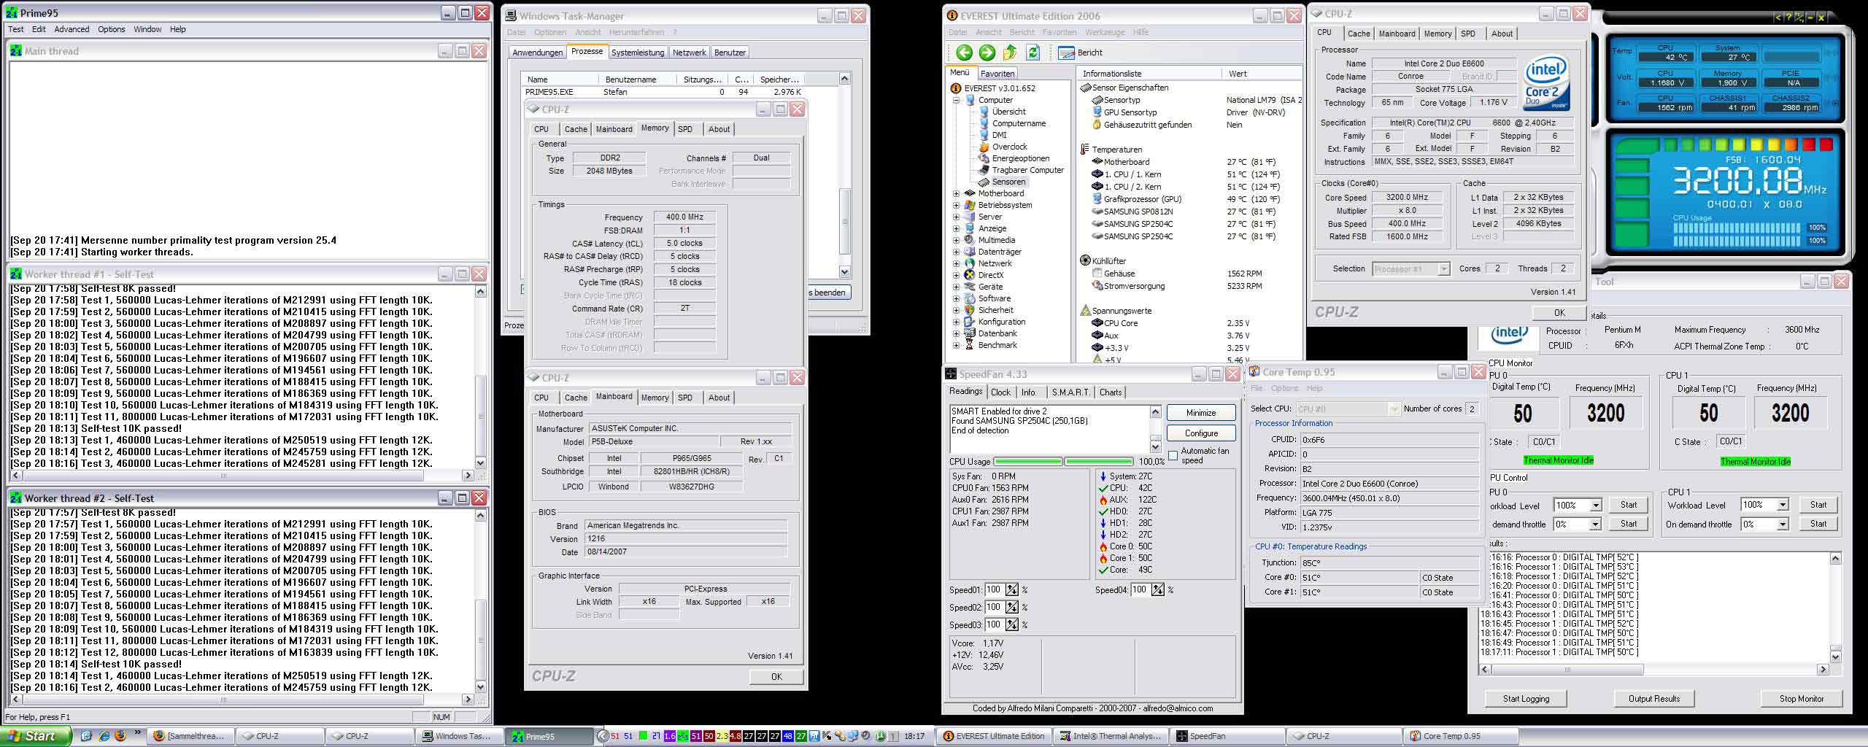Expand the Benchmark node in EVEREST
Viewport: 1868px width, 747px height.
tap(956, 345)
